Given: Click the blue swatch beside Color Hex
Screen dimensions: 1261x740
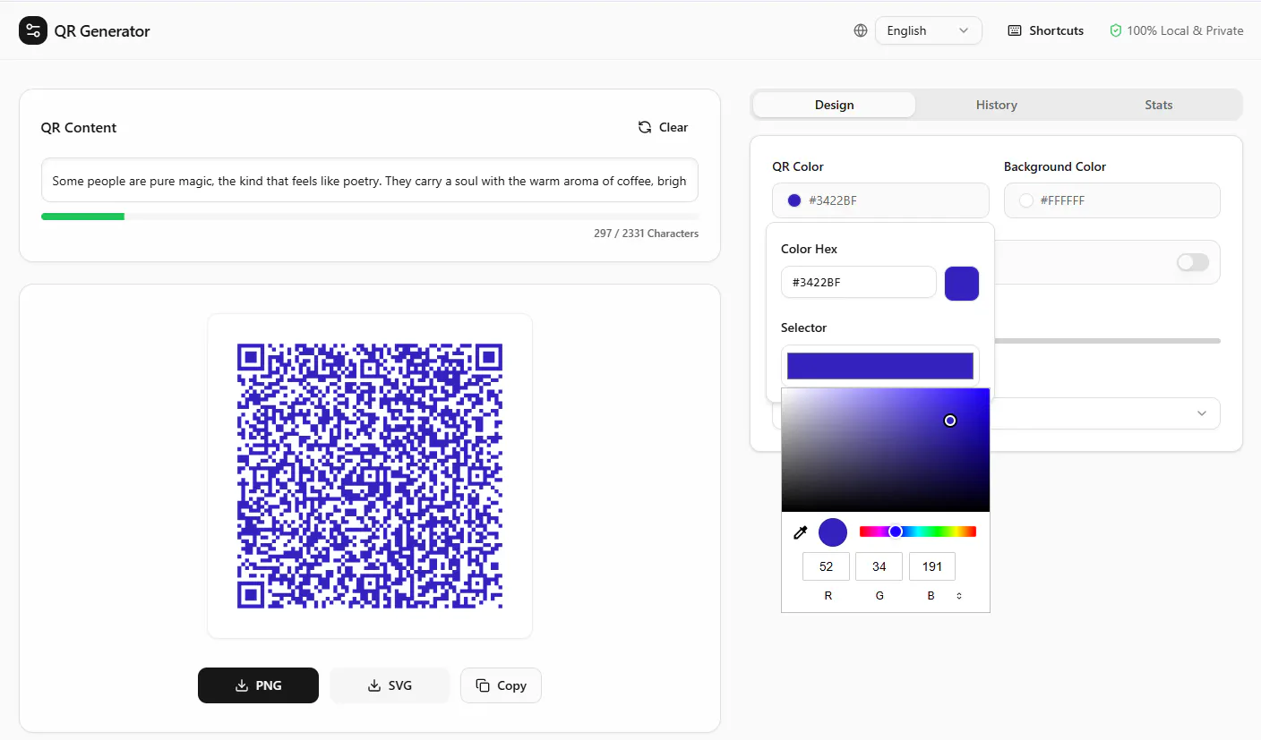Looking at the screenshot, I should point(961,283).
